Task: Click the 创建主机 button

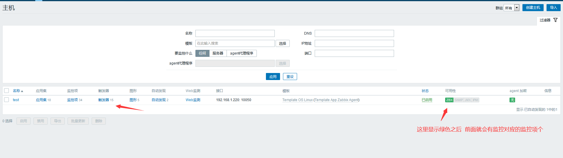Action: pyautogui.click(x=533, y=8)
